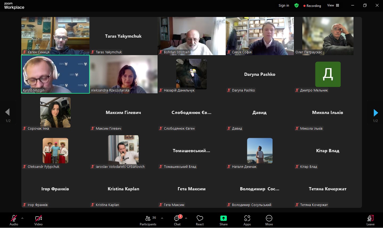Select Дмитро Мельник's green avatar tile
The height and width of the screenshot is (228, 383).
click(x=328, y=74)
